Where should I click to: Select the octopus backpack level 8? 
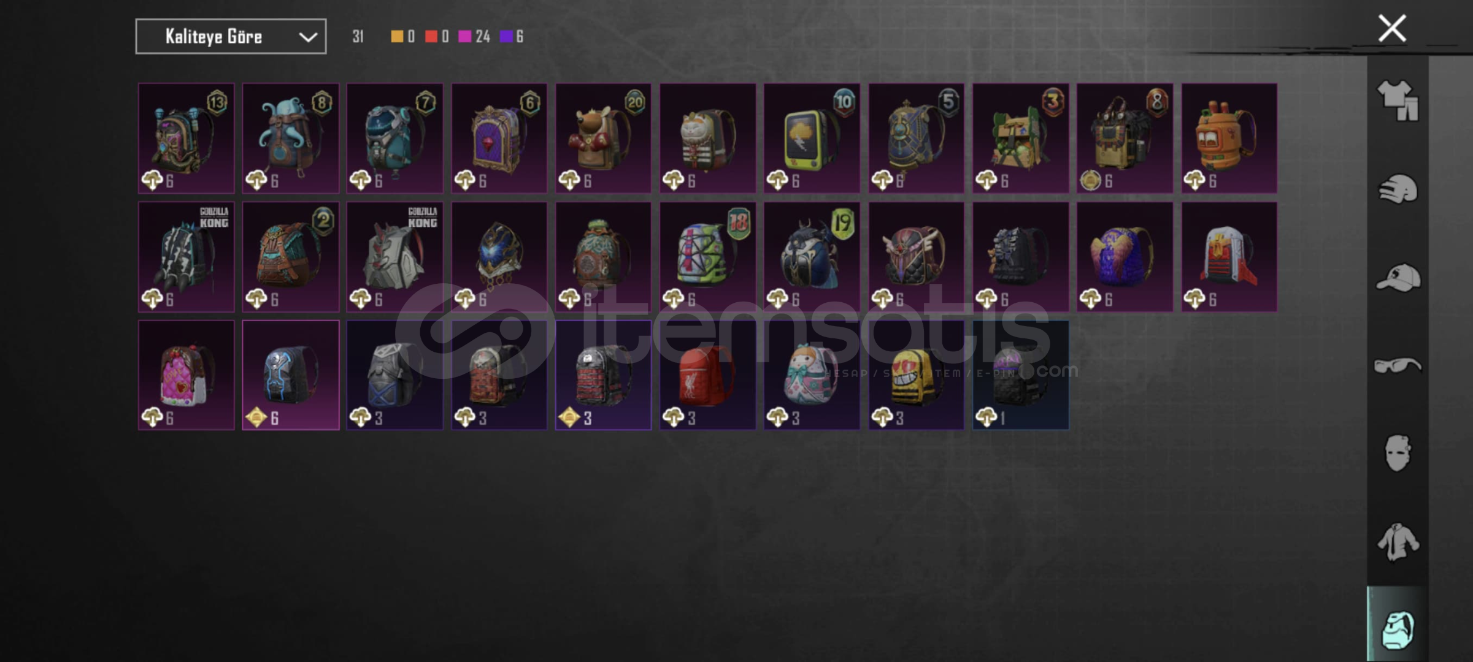pyautogui.click(x=291, y=139)
